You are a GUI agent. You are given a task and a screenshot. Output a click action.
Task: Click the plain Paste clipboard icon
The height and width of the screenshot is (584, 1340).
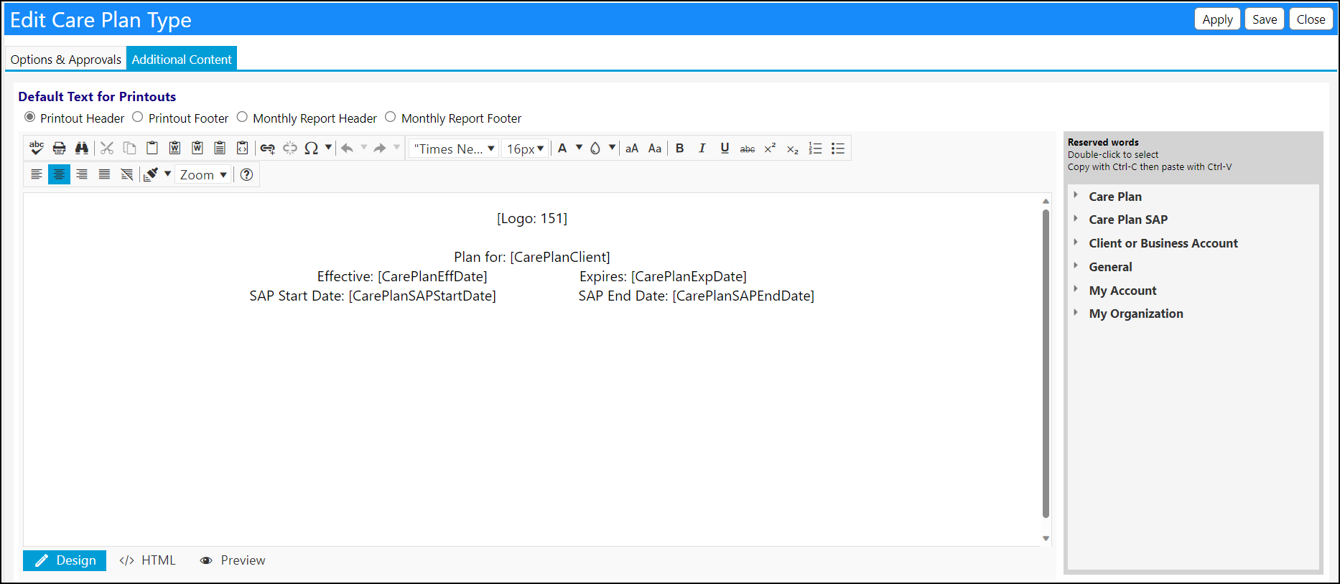point(152,148)
